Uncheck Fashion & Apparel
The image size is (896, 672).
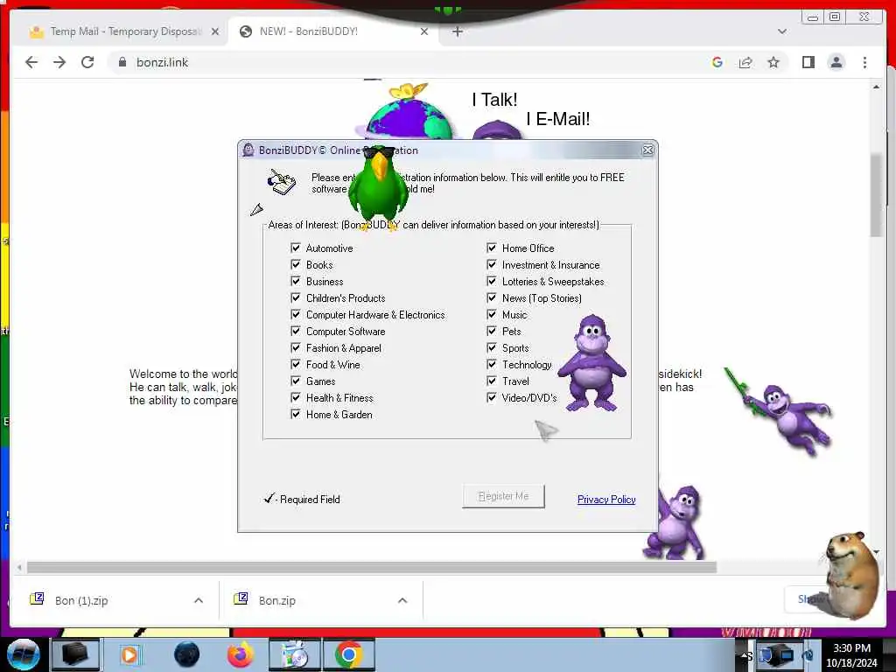point(296,346)
